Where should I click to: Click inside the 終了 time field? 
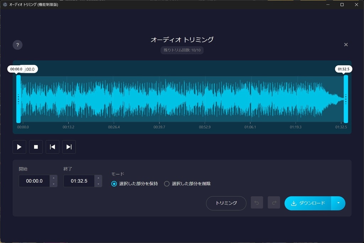(x=79, y=181)
